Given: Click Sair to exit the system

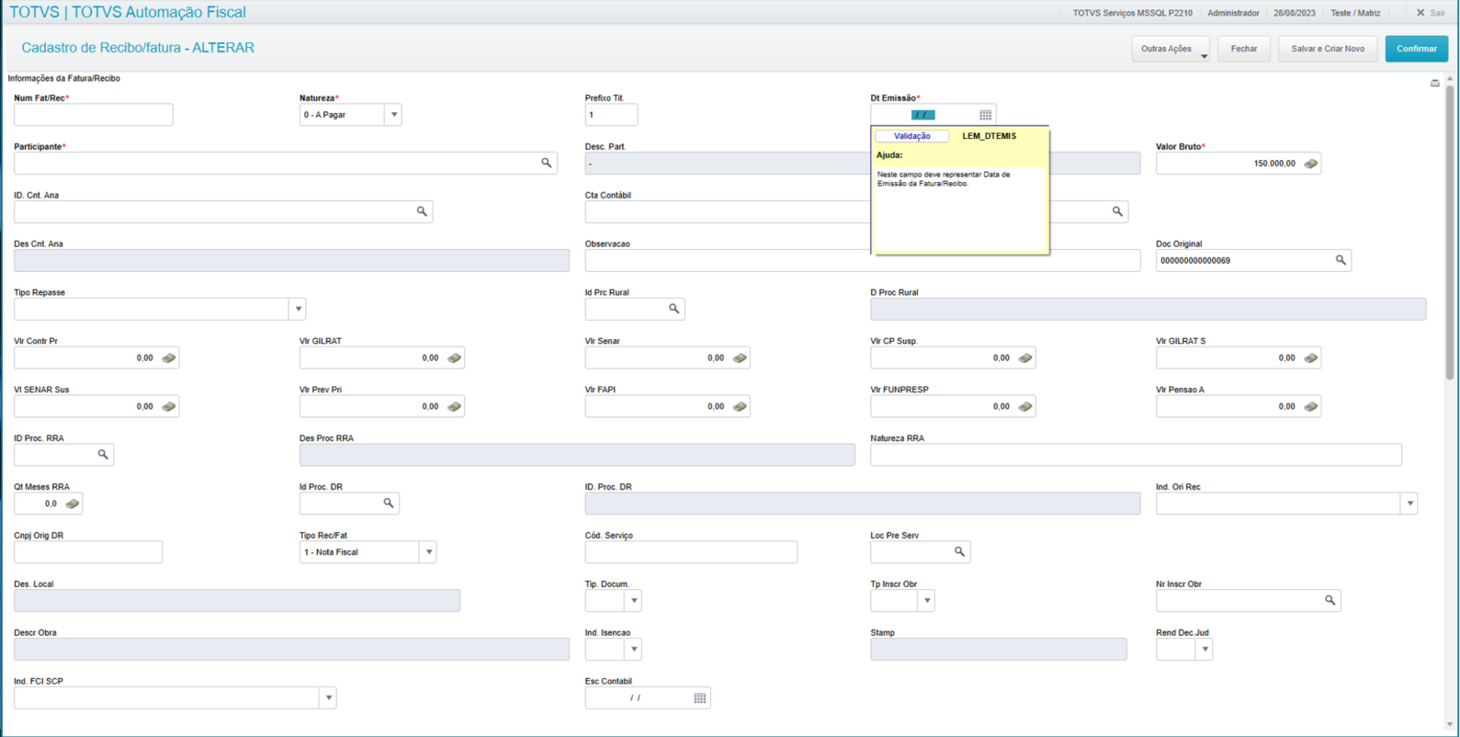Looking at the screenshot, I should 1431,13.
